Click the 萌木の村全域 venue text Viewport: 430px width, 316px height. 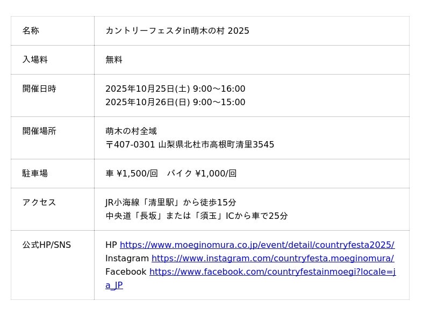coord(131,131)
